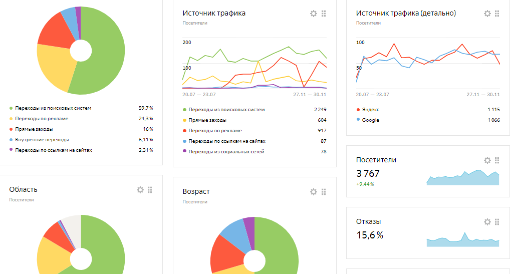The image size is (511, 274).
Task: Select Google legend label
Action: point(371,120)
